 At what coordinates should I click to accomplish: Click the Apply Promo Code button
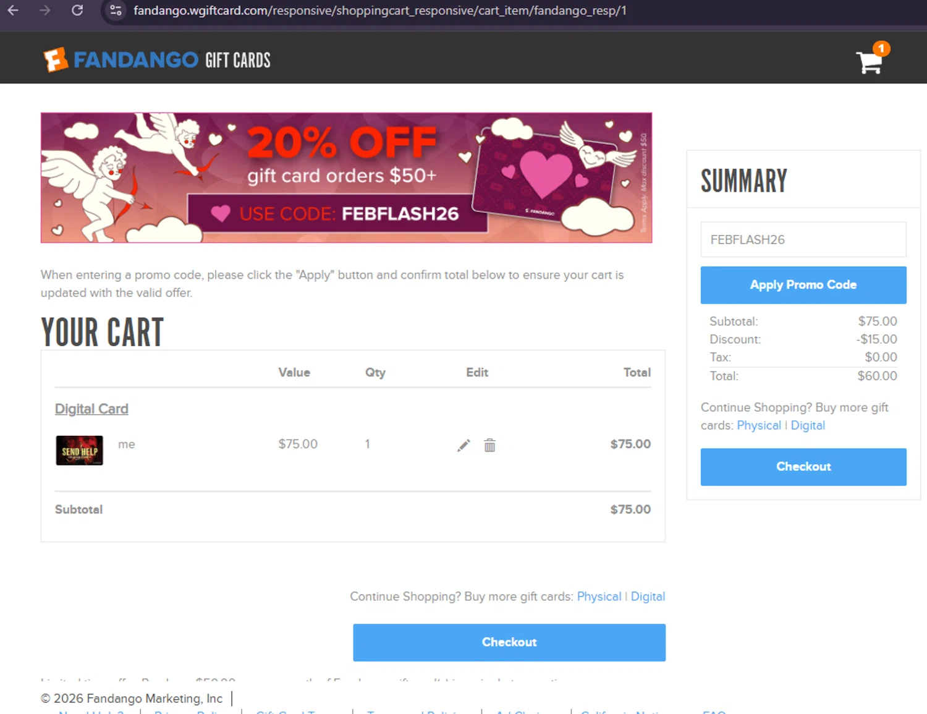point(803,285)
